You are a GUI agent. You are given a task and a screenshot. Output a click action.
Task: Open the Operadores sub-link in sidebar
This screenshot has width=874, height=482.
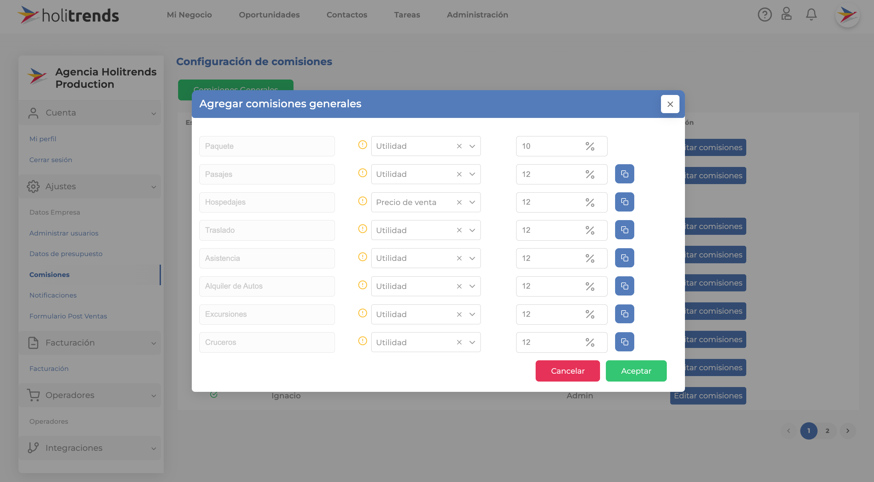(49, 421)
